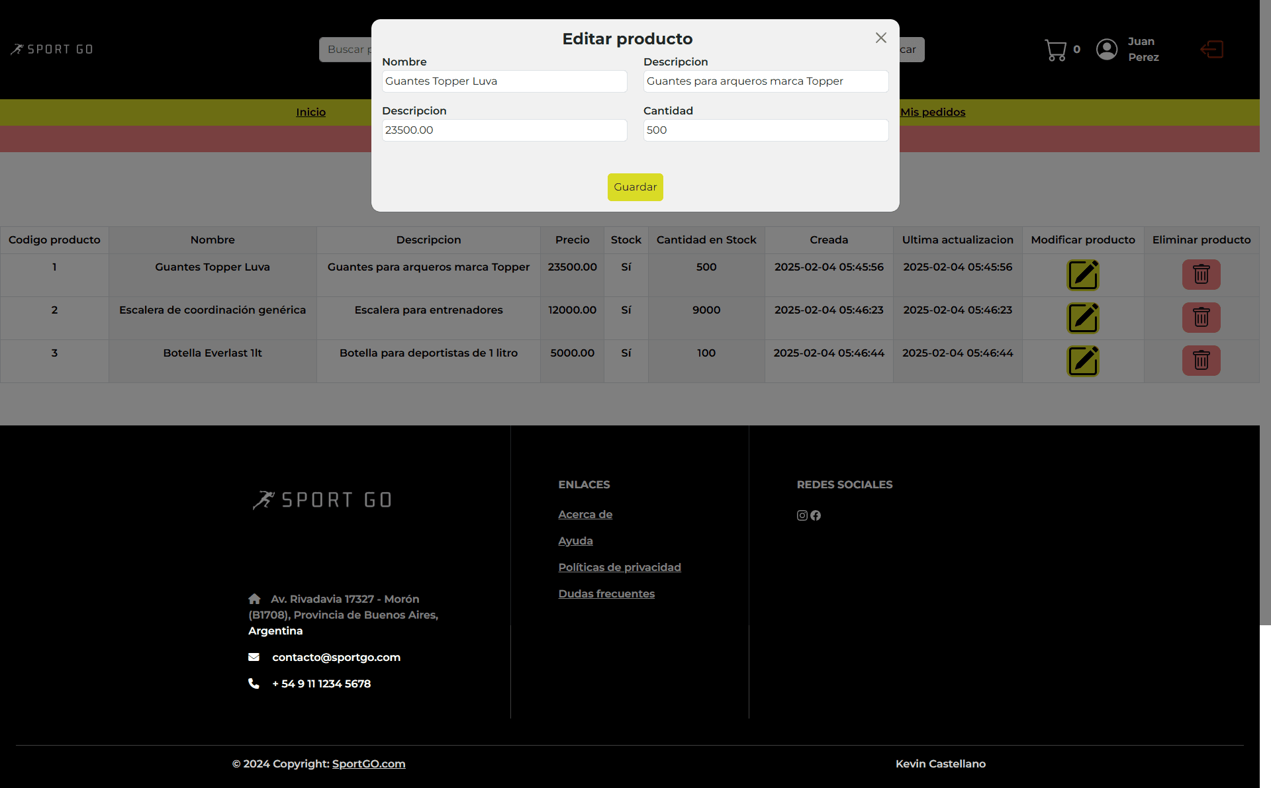
Task: Follow the Dudas frecuentes link
Action: (x=606, y=594)
